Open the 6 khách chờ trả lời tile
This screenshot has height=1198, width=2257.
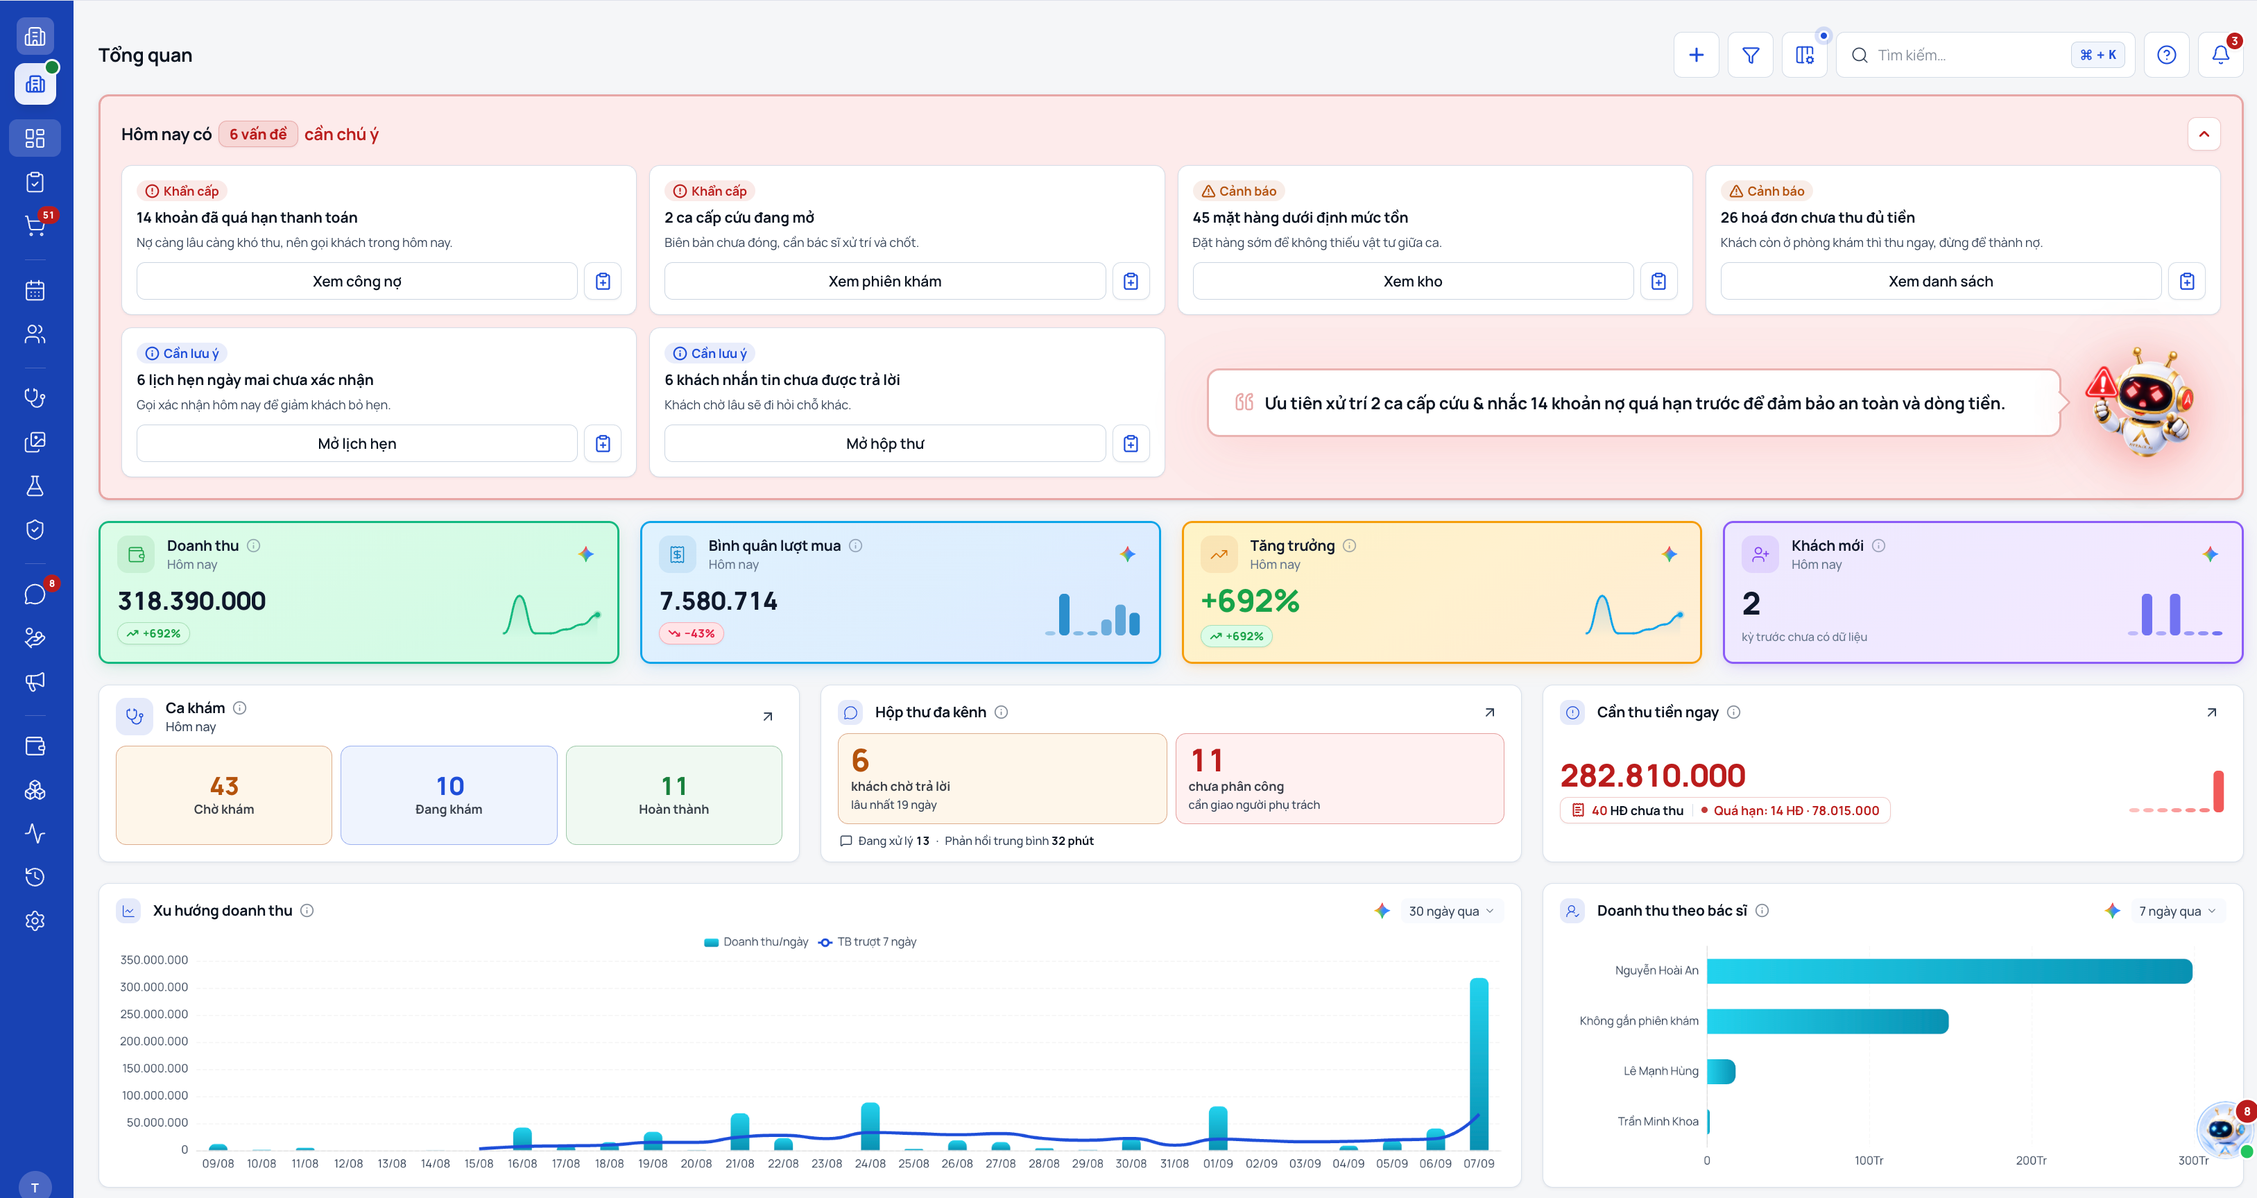pyautogui.click(x=1002, y=778)
